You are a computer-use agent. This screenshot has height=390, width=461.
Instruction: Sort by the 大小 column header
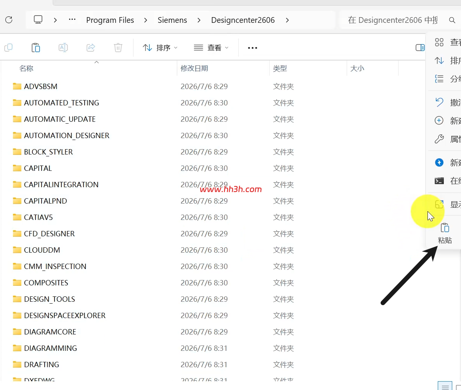point(357,68)
